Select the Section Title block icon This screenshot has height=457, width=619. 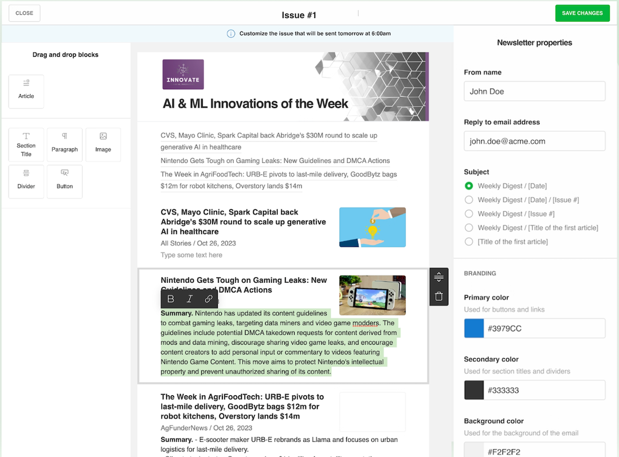tap(26, 144)
